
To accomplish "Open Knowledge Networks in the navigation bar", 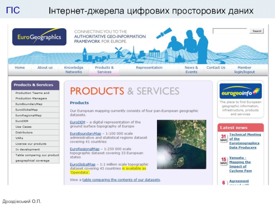I will pyautogui.click(x=74, y=70).
